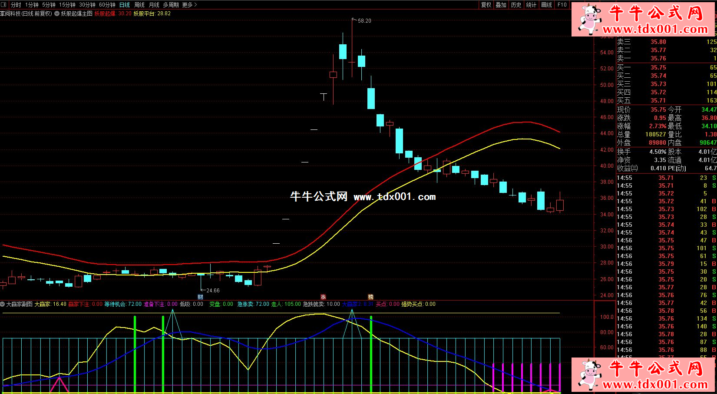Screen dimensions: 717x394
Task: Click the 买四 price 35.72
Action: tap(658, 93)
